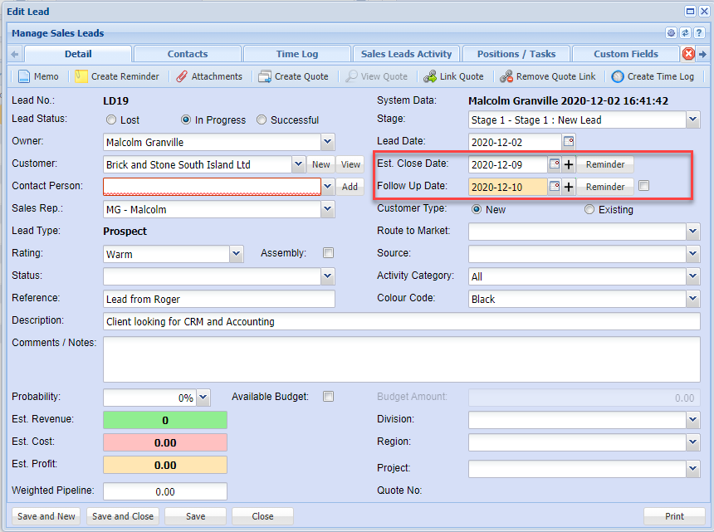Open calendar picker for Lead Date
The image size is (714, 532).
(x=569, y=142)
